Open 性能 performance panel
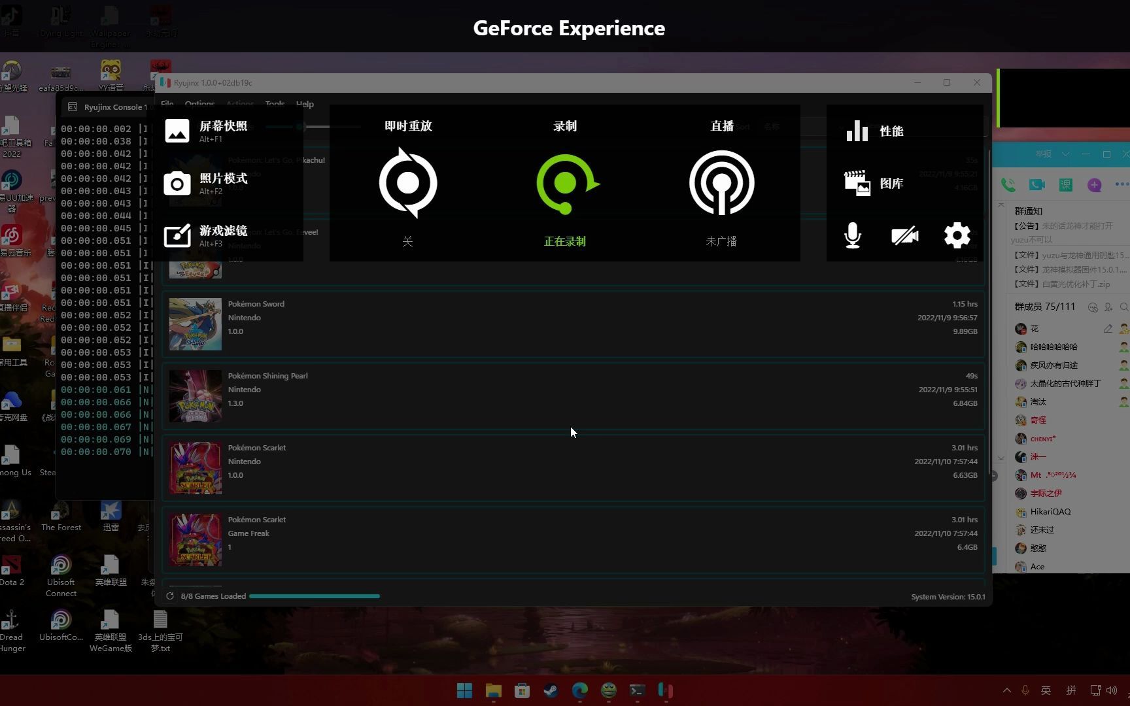The height and width of the screenshot is (706, 1130). [x=875, y=131]
